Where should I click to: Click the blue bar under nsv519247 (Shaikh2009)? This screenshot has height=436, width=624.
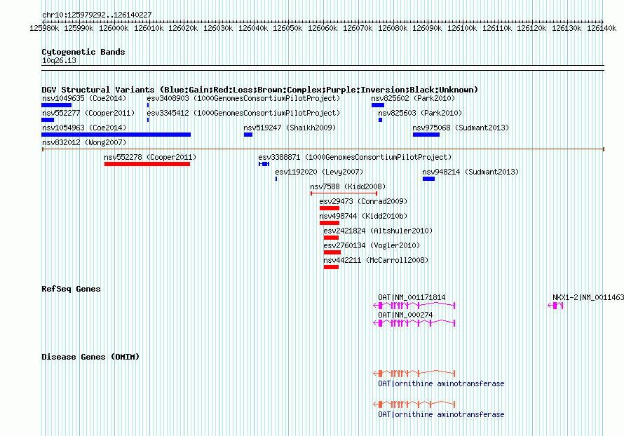tap(248, 135)
